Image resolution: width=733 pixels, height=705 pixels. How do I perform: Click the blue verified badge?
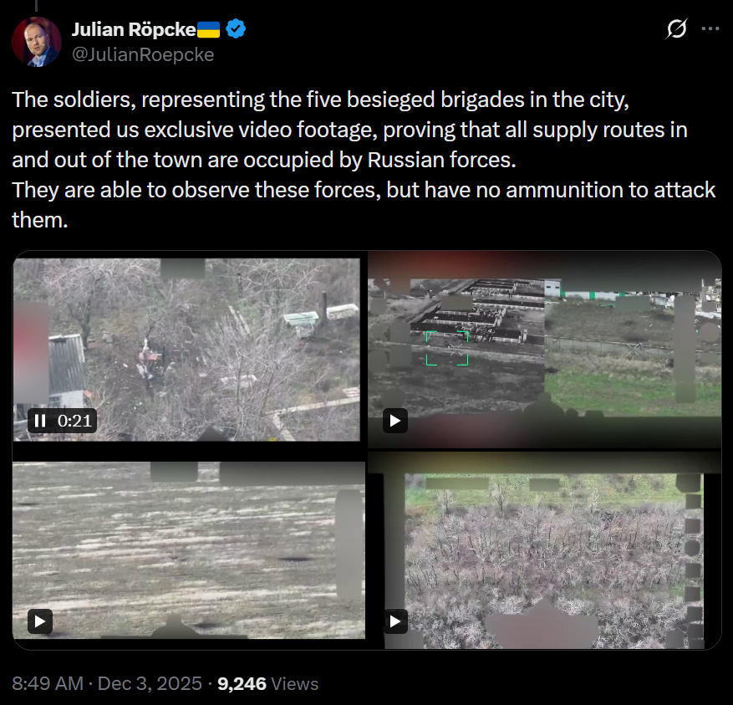236,29
